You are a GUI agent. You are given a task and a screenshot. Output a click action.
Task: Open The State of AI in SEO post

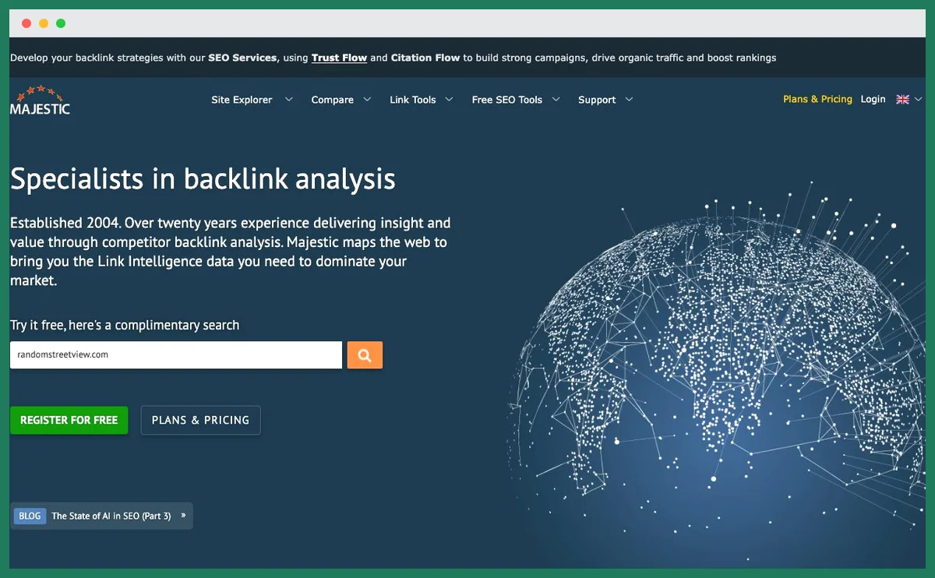tap(111, 516)
